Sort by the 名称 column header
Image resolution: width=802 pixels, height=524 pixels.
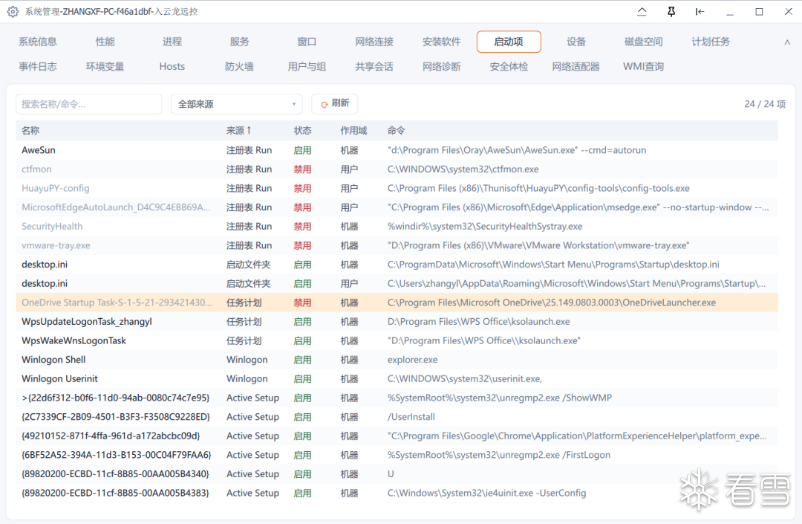[30, 131]
